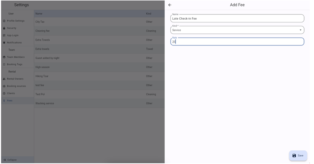Select the Washing service fee row
This screenshot has height=164, width=314.
[99, 103]
